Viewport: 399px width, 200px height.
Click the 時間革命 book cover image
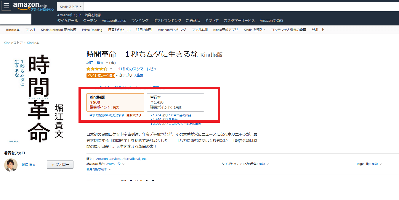coord(39,98)
